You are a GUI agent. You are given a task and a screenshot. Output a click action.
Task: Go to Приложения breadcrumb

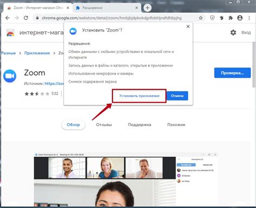point(37,53)
